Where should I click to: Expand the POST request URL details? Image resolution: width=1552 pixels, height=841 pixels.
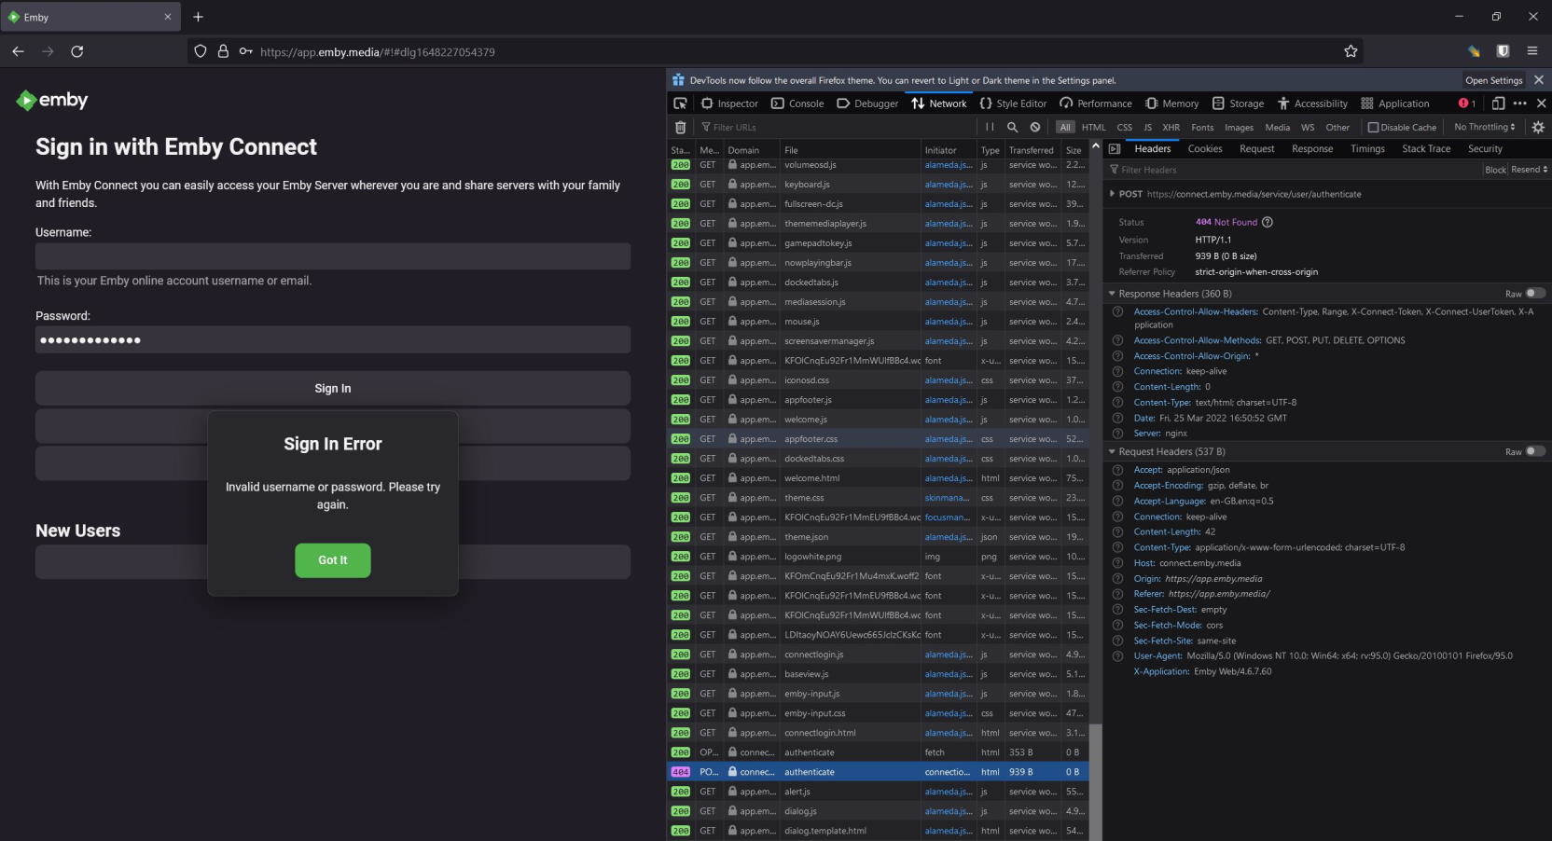1112,194
